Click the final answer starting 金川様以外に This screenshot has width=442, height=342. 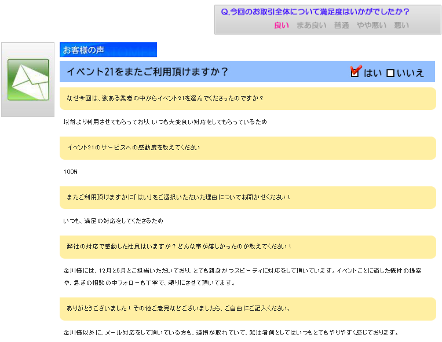(x=231, y=333)
